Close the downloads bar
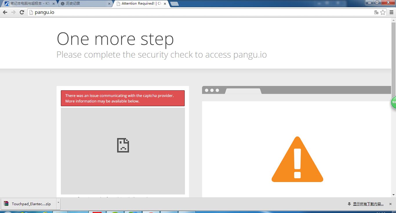 390,204
